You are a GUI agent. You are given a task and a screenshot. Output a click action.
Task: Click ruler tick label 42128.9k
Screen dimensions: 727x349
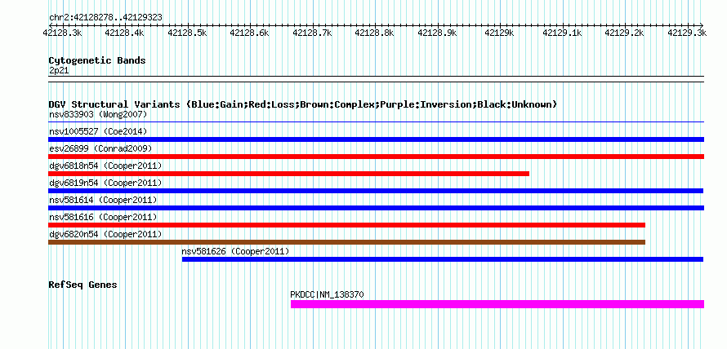coord(437,33)
